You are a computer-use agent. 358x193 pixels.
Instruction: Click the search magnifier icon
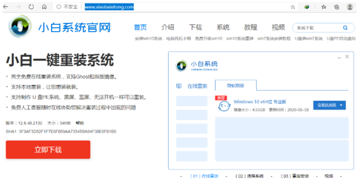tap(345, 28)
